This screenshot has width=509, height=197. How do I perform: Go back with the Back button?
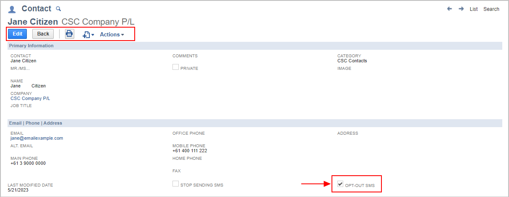43,34
